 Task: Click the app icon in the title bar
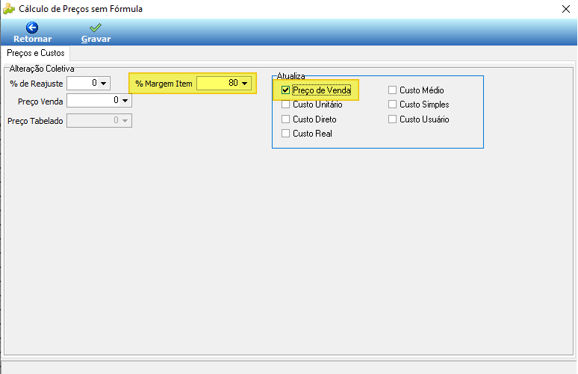pos(9,9)
